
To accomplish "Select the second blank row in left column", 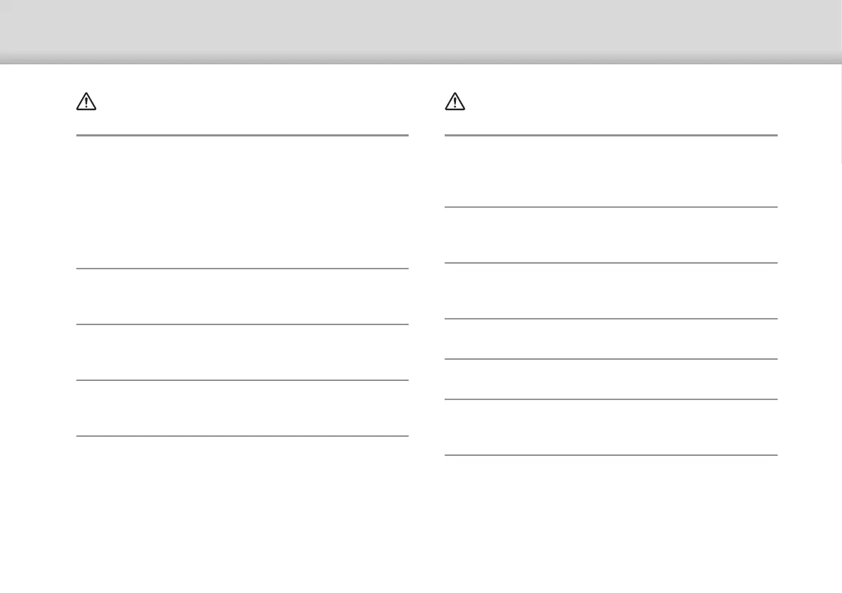I will click(x=242, y=296).
